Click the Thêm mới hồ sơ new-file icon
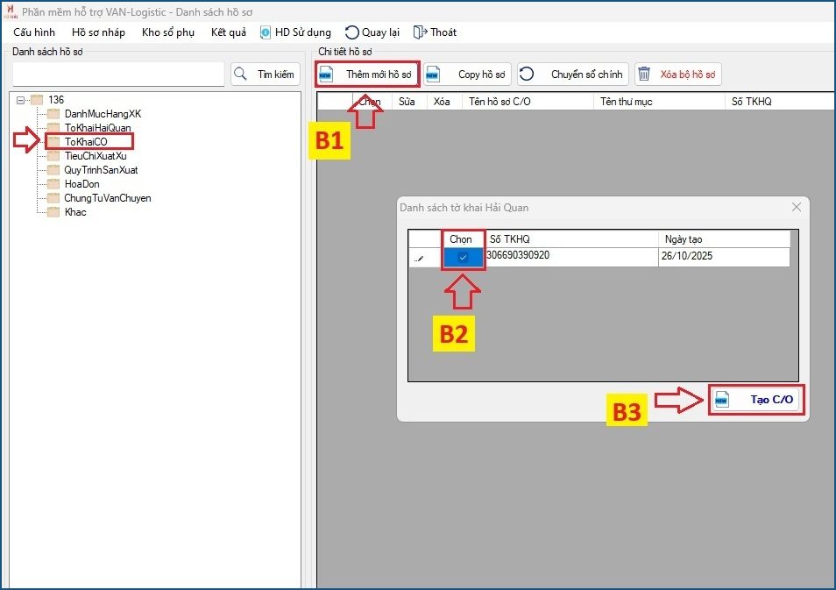The image size is (836, 590). click(326, 75)
